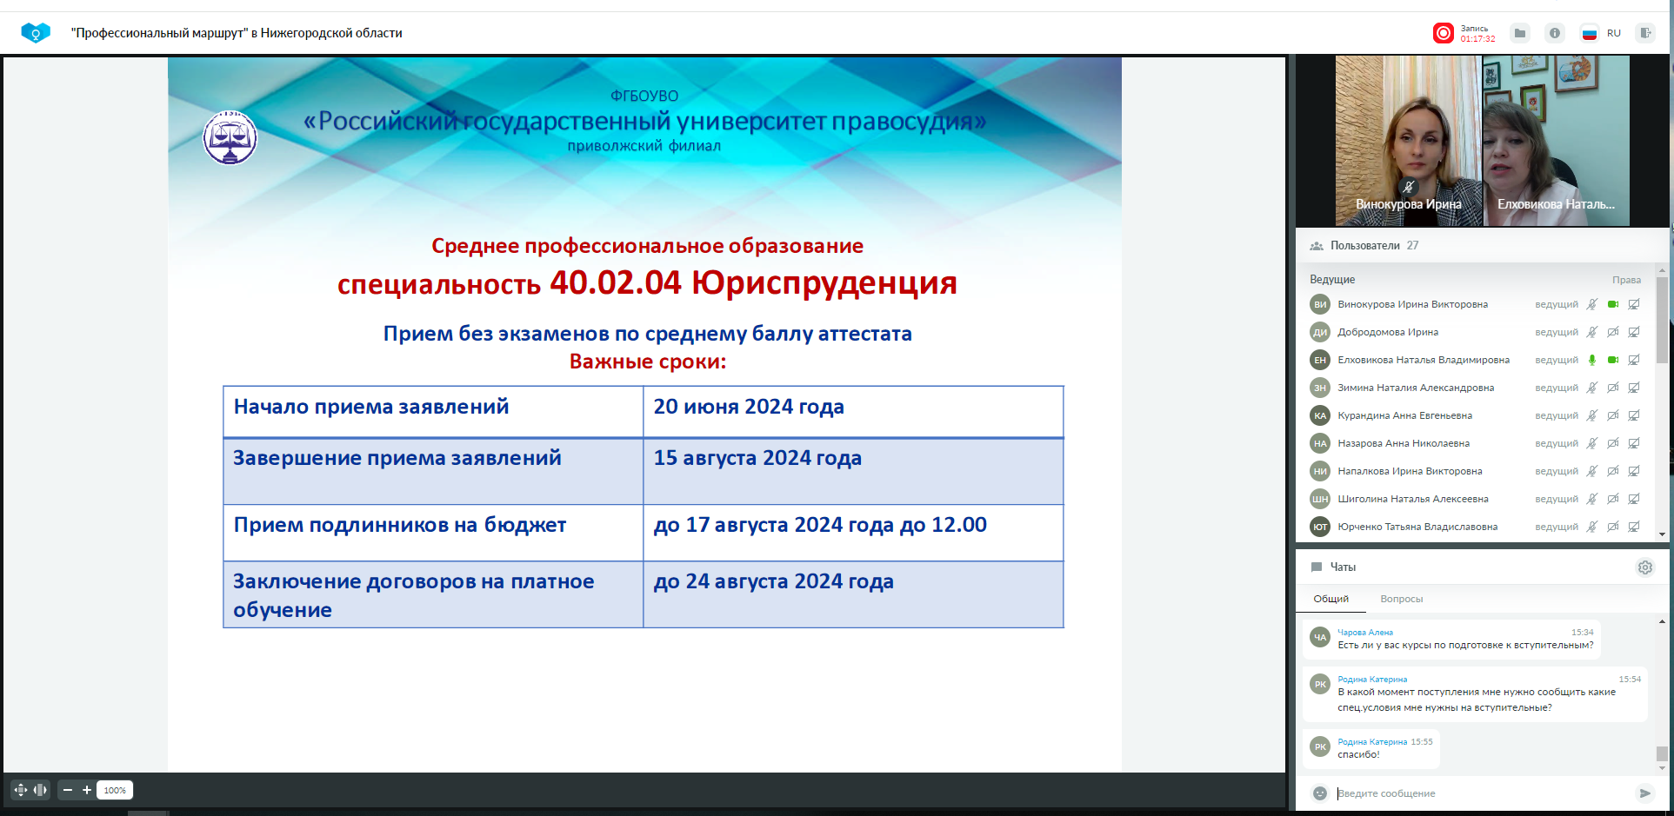
Task: Click the Введите сообщение input field
Action: pyautogui.click(x=1478, y=793)
